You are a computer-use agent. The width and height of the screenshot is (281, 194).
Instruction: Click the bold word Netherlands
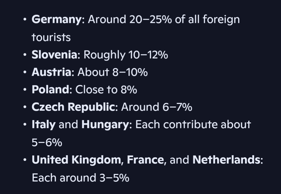click(226, 159)
